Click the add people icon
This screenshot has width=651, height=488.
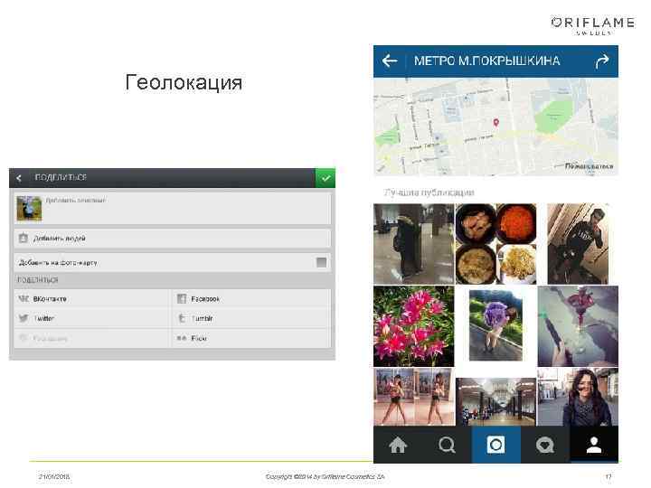click(24, 239)
